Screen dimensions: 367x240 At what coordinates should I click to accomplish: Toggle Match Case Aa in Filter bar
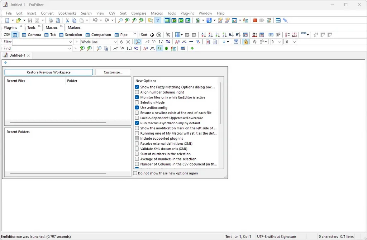pyautogui.click(x=177, y=42)
